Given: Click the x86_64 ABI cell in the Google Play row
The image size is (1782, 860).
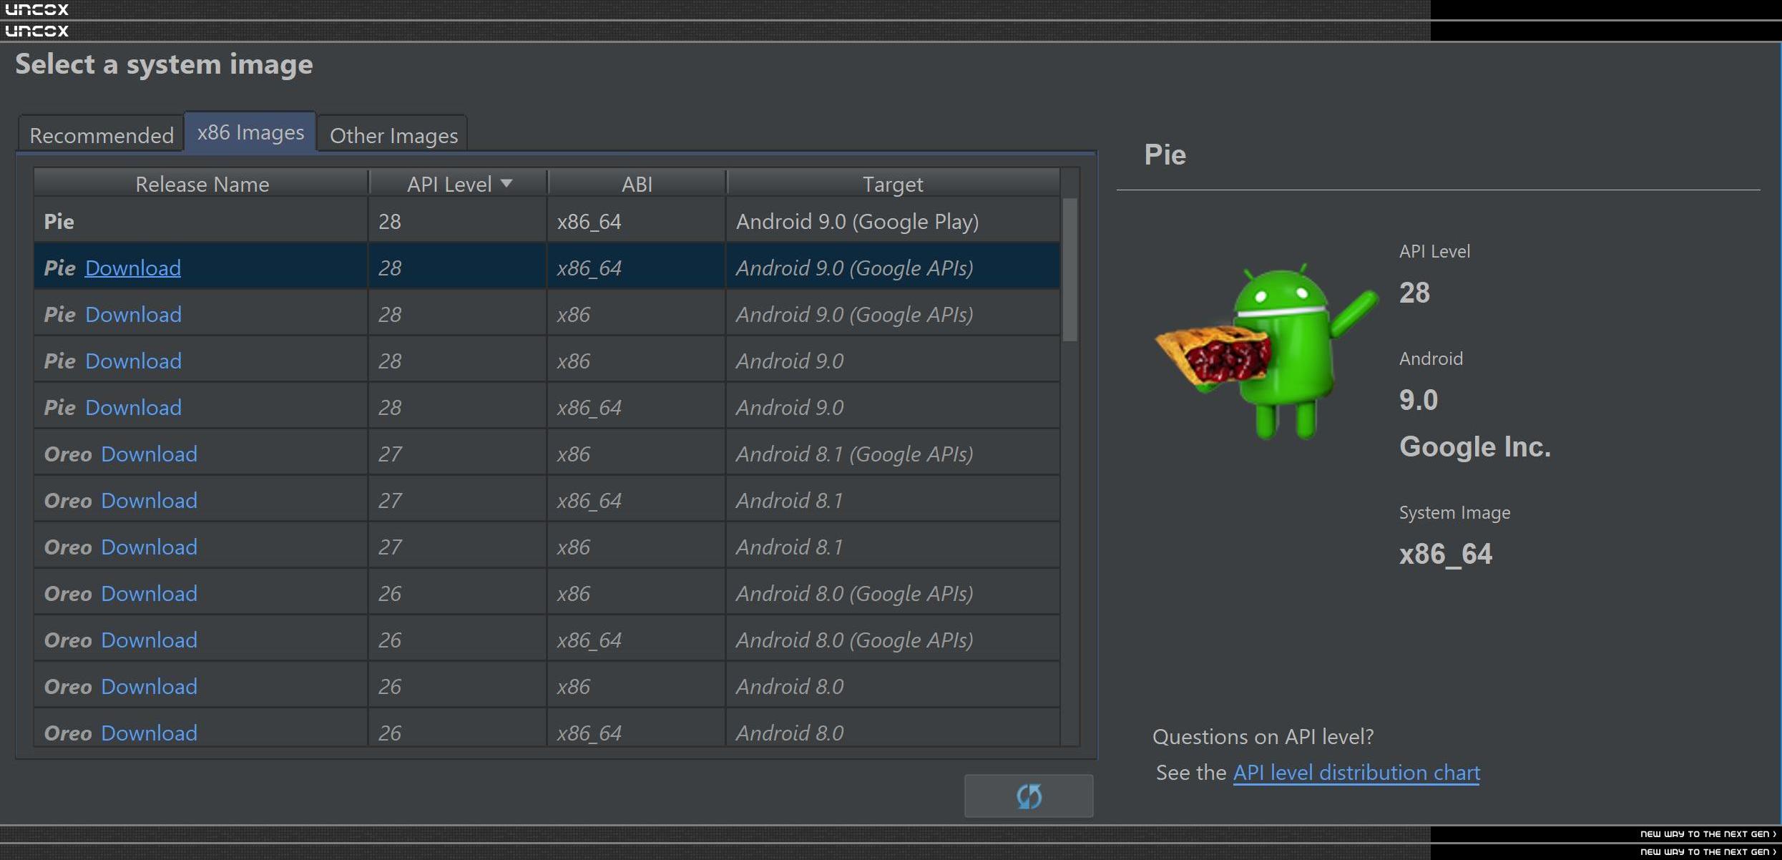Looking at the screenshot, I should point(637,221).
